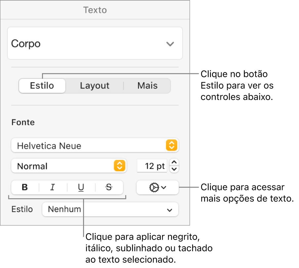Open the Nenhum character style dropdown
Viewport: 299px width, 268px height.
(110, 209)
